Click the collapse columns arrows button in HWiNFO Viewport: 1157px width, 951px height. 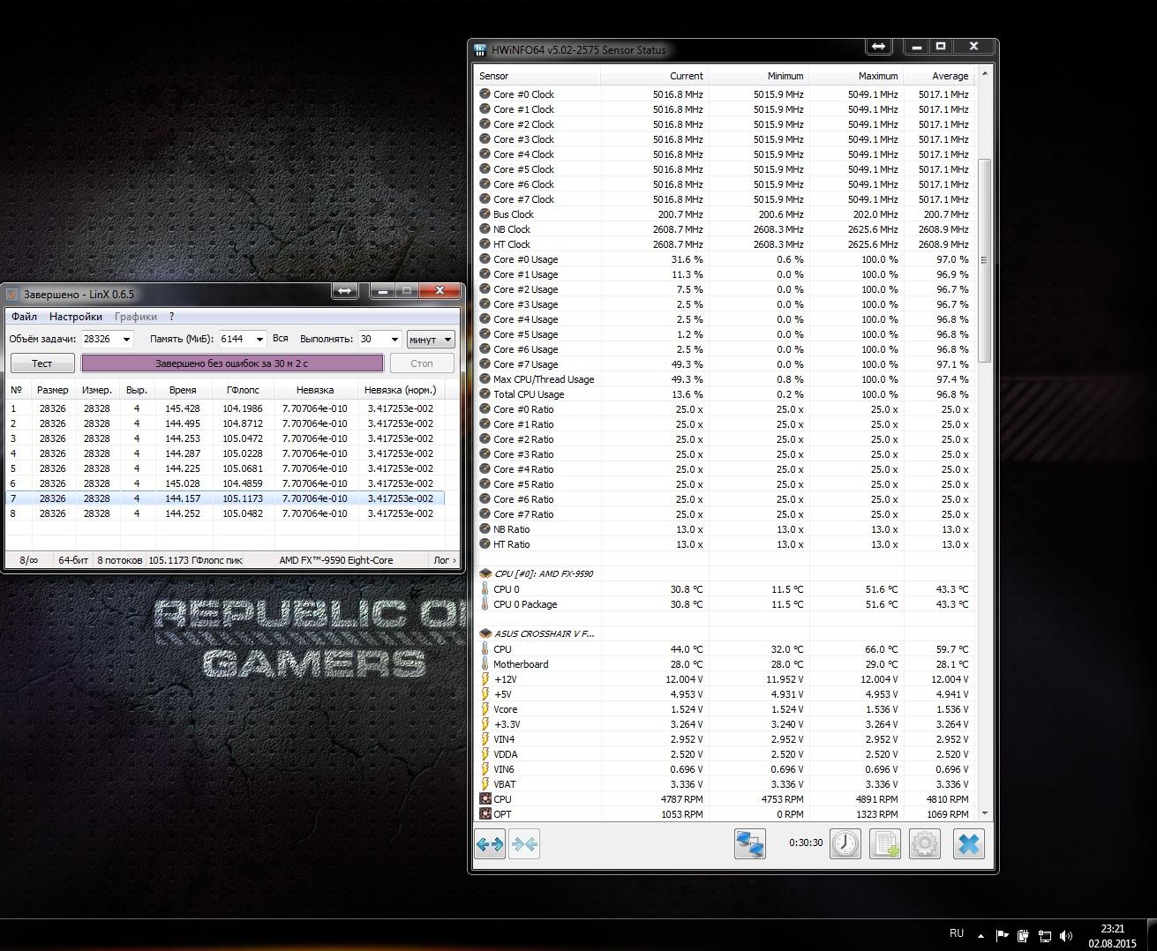[x=524, y=844]
